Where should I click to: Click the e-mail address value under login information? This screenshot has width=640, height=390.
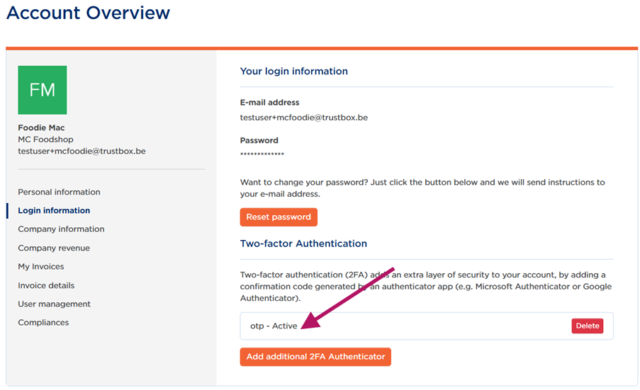(x=303, y=117)
